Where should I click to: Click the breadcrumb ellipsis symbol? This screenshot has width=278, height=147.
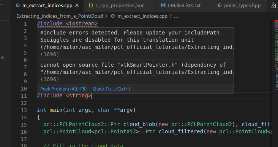(x=176, y=16)
